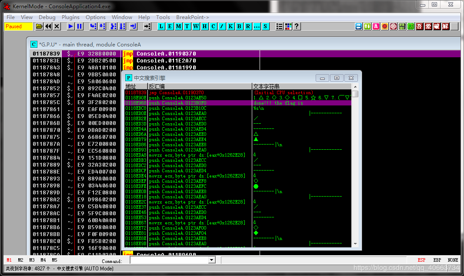
Task: Select the EBP stack option
Action: pos(437,260)
